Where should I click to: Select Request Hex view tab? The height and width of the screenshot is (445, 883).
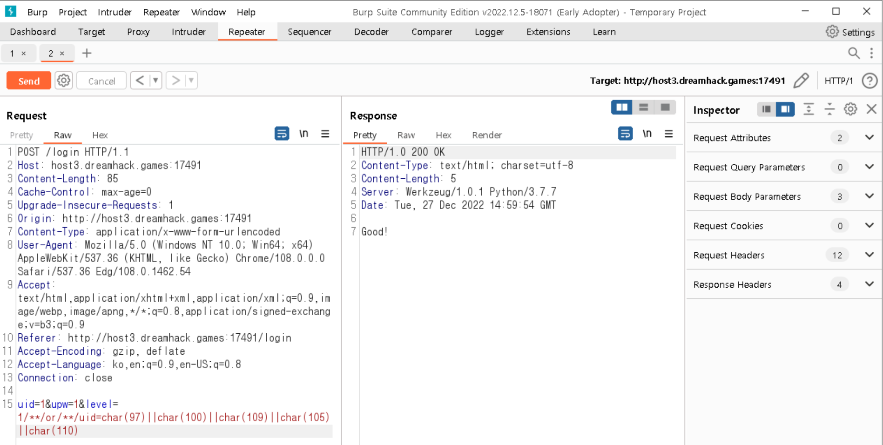point(100,135)
